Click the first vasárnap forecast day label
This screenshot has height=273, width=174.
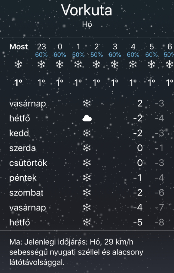[28, 104]
